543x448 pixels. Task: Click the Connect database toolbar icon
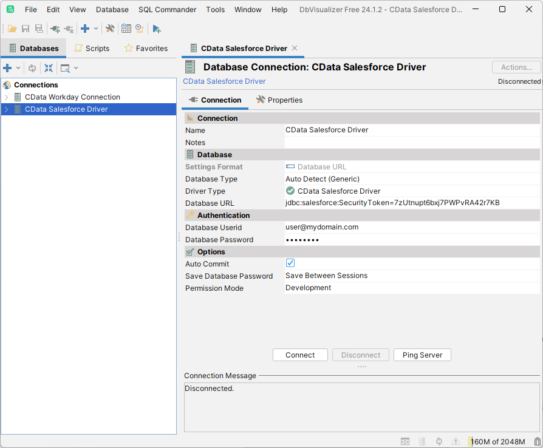pyautogui.click(x=54, y=28)
